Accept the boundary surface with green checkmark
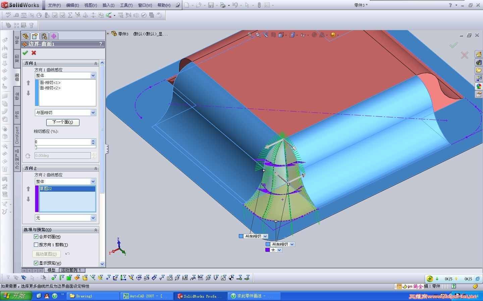 [25, 53]
